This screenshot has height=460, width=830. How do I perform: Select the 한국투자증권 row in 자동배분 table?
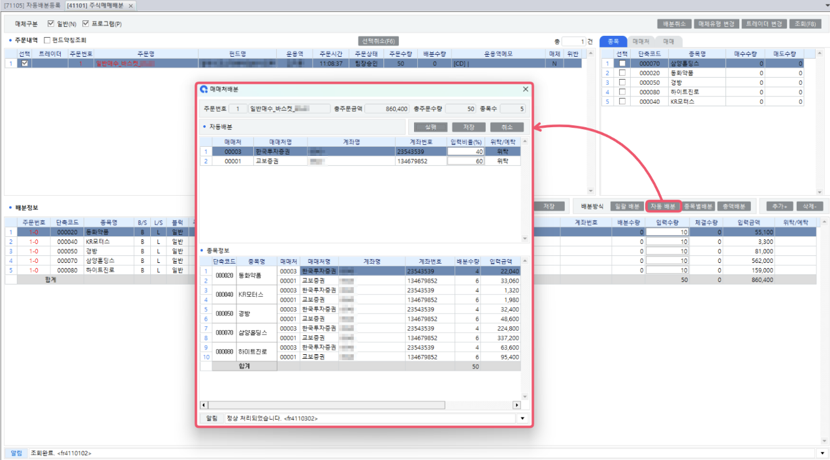(x=360, y=151)
